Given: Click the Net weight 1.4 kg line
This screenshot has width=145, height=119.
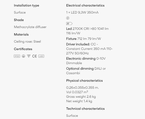Looking at the screenshot, I should pyautogui.click(x=79, y=101).
